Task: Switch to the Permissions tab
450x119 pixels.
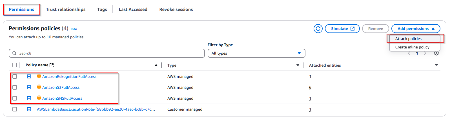Action: [21, 9]
